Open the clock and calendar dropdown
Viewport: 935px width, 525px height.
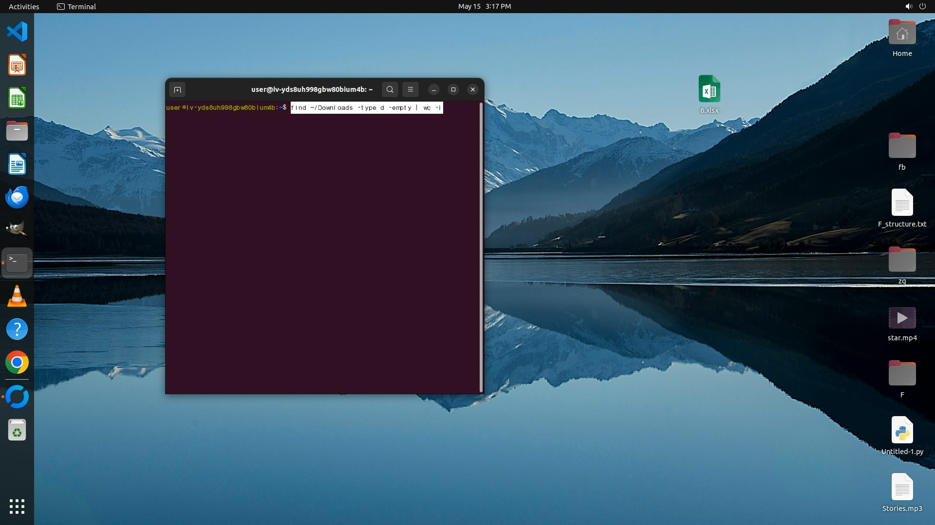[x=484, y=6]
